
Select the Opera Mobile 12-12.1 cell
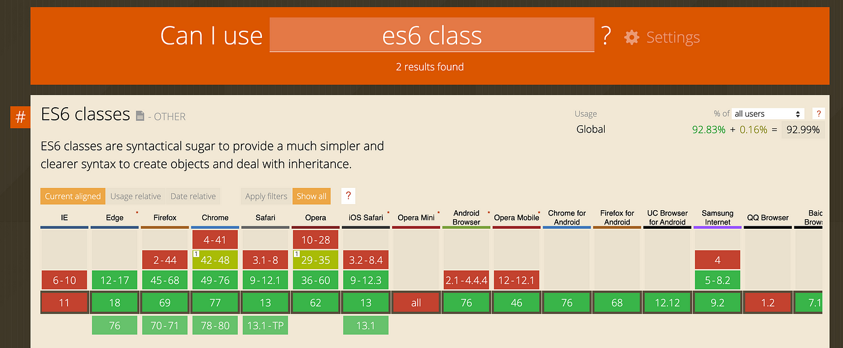(517, 280)
